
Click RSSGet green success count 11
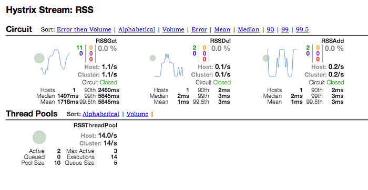(x=79, y=48)
